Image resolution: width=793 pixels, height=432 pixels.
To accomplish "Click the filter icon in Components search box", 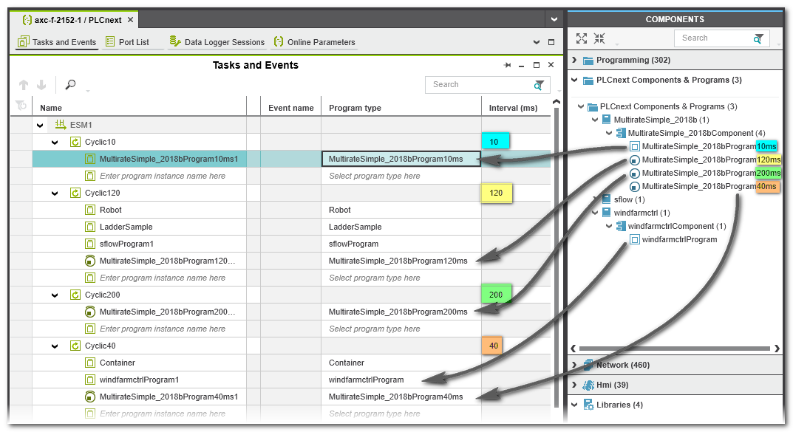I will 758,38.
